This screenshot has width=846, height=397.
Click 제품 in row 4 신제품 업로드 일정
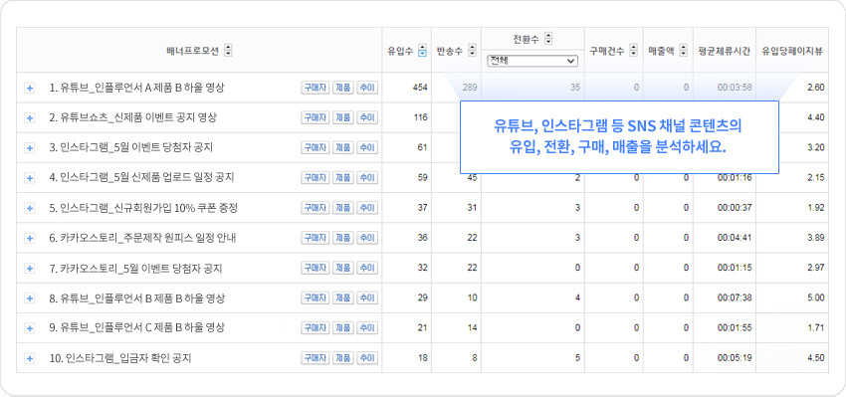(x=342, y=178)
